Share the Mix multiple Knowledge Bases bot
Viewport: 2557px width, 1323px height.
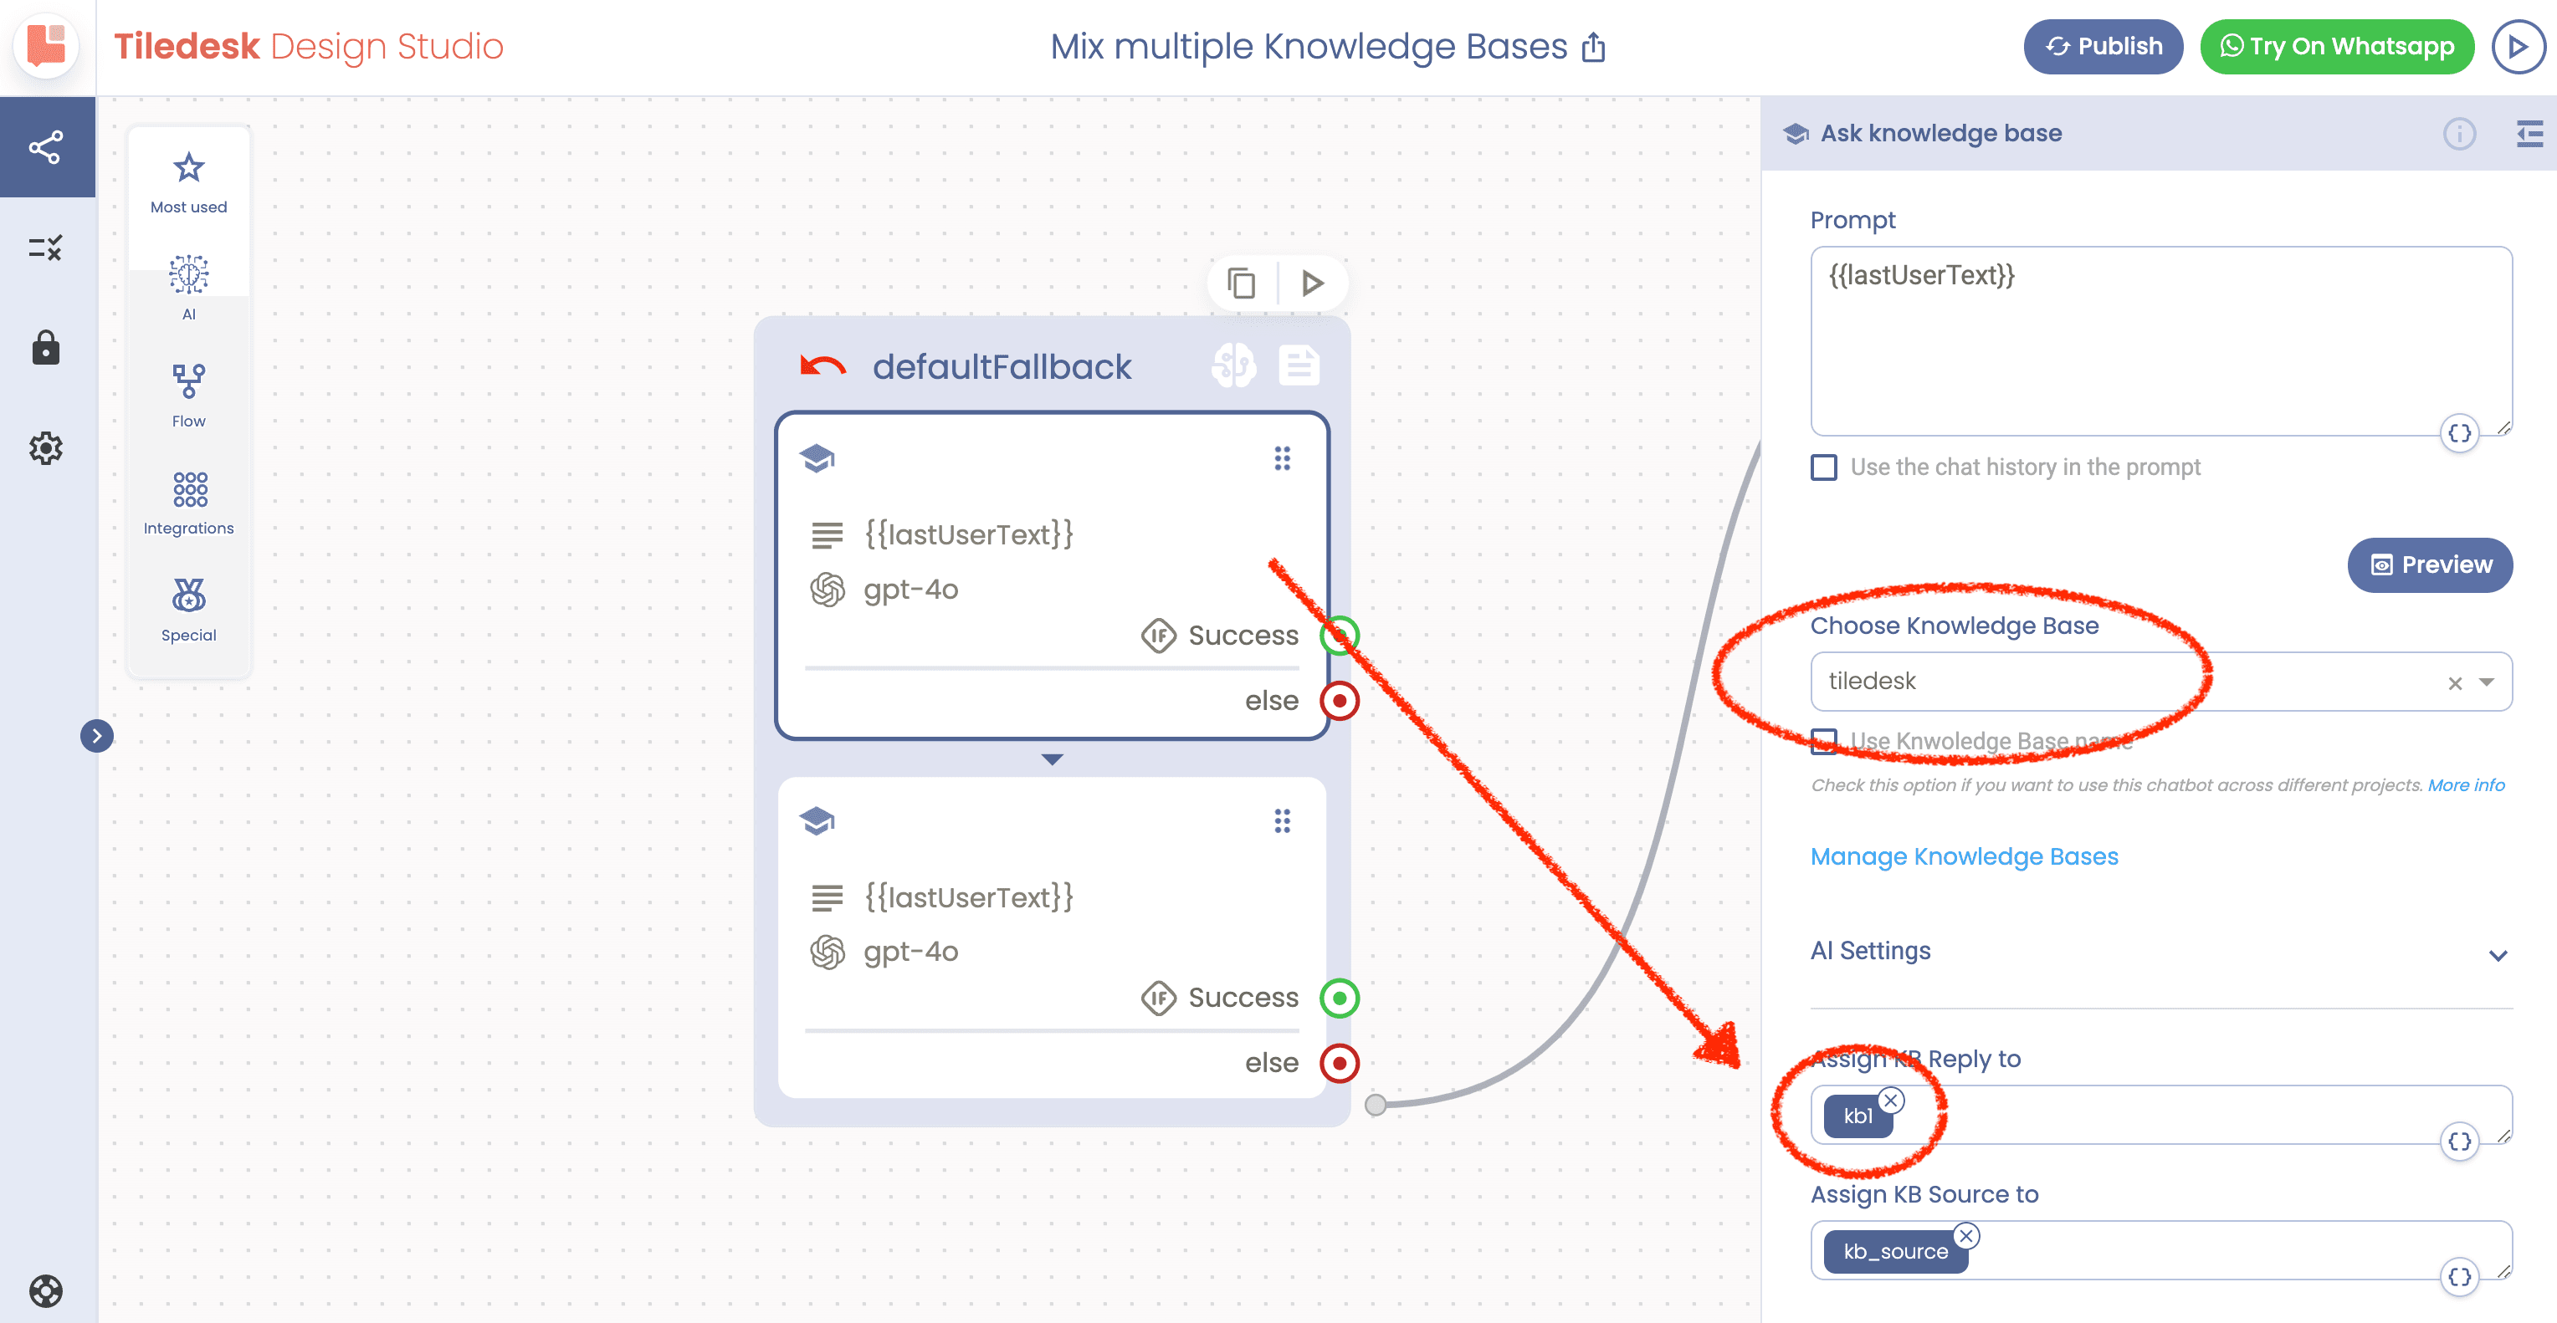1593,47
